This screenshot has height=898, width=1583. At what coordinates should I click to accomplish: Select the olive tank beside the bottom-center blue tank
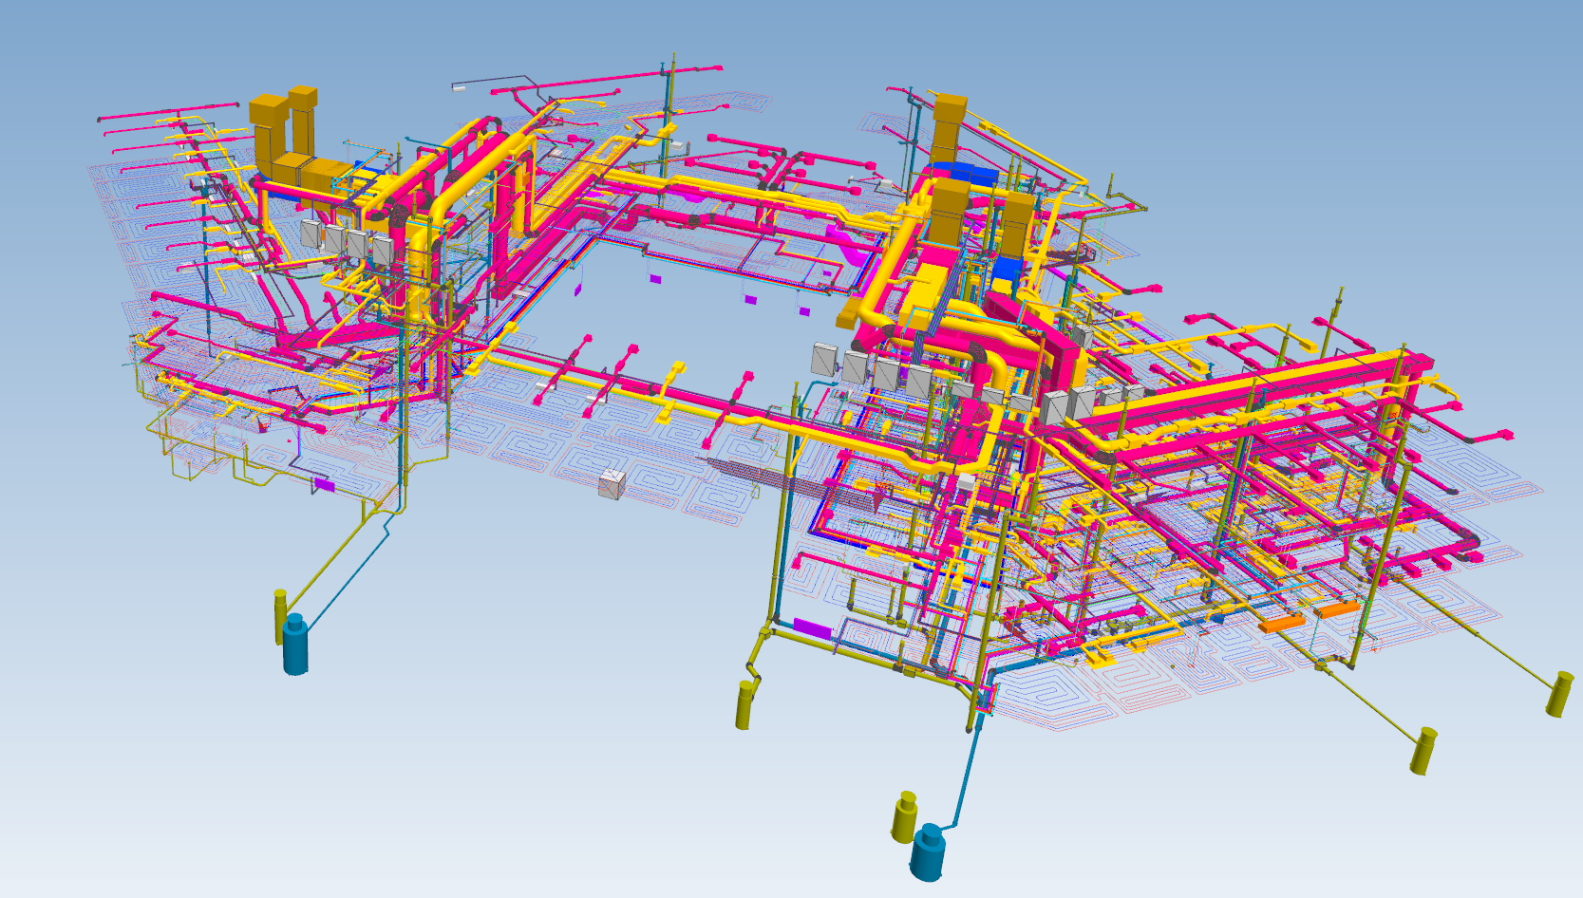point(905,817)
